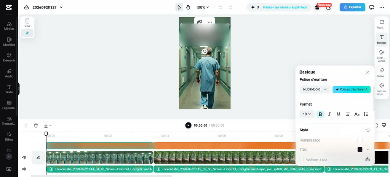Toggle Bold text formatting
Viewport: 390px width, 177px height.
coord(320,114)
